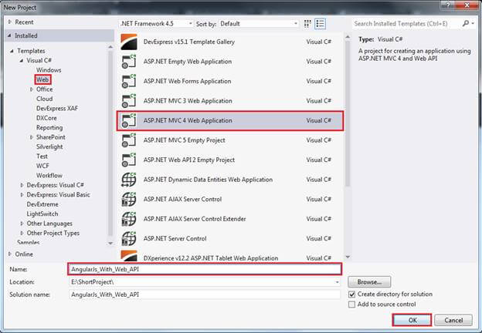Click the ASP.NET MVC 4 Web Application icon
The width and height of the screenshot is (482, 333).
129,120
